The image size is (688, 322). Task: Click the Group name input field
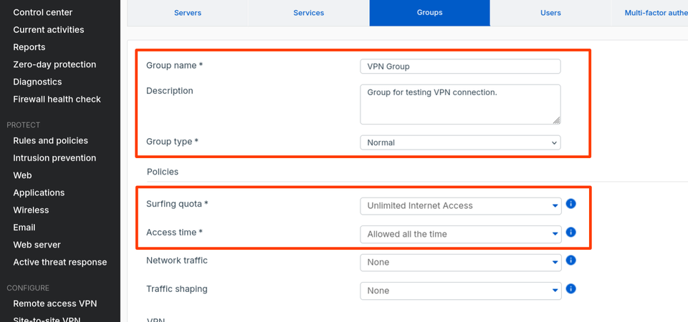(x=460, y=67)
